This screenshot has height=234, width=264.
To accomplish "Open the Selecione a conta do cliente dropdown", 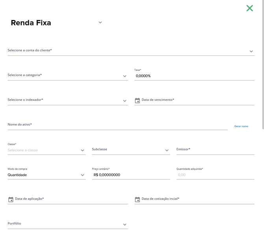I will (x=131, y=51).
